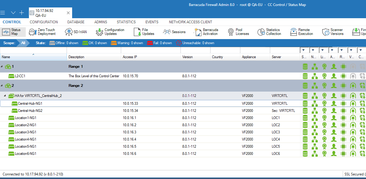Select the Location4-NG1 row name
This screenshot has width=366, height=179.
26,139
